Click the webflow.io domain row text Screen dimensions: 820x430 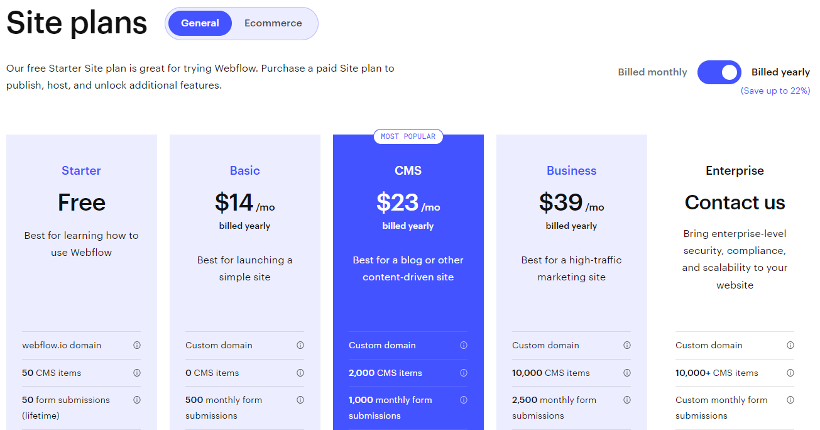click(x=62, y=345)
